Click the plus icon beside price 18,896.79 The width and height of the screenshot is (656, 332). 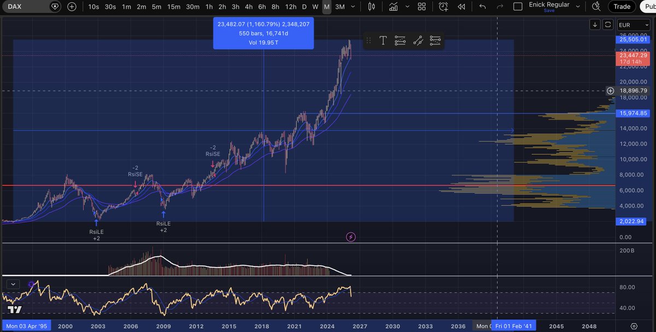tap(610, 91)
